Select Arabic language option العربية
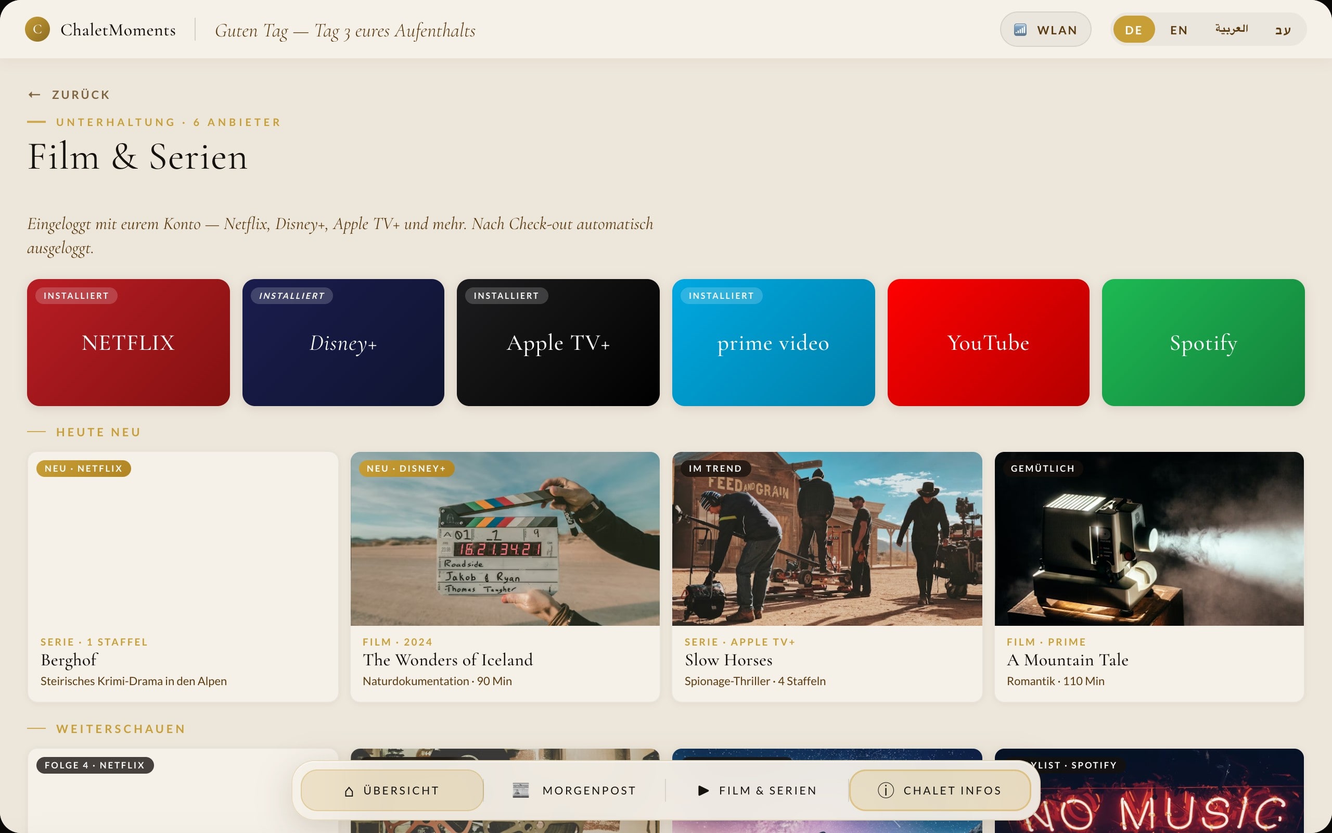 coord(1232,29)
